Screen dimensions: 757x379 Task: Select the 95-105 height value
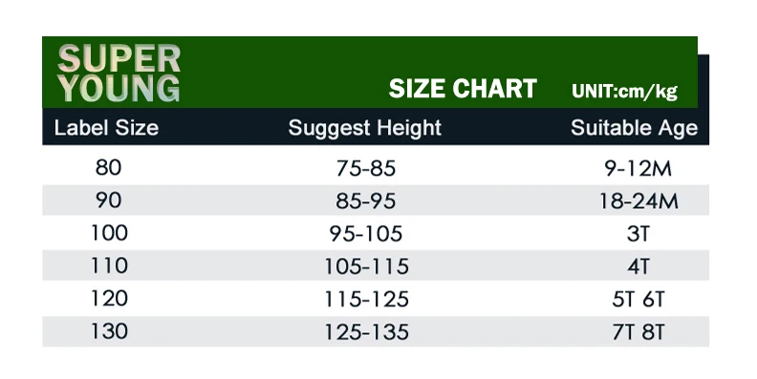coord(366,234)
